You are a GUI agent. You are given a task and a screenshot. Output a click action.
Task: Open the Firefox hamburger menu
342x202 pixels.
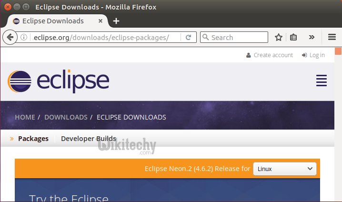point(332,37)
